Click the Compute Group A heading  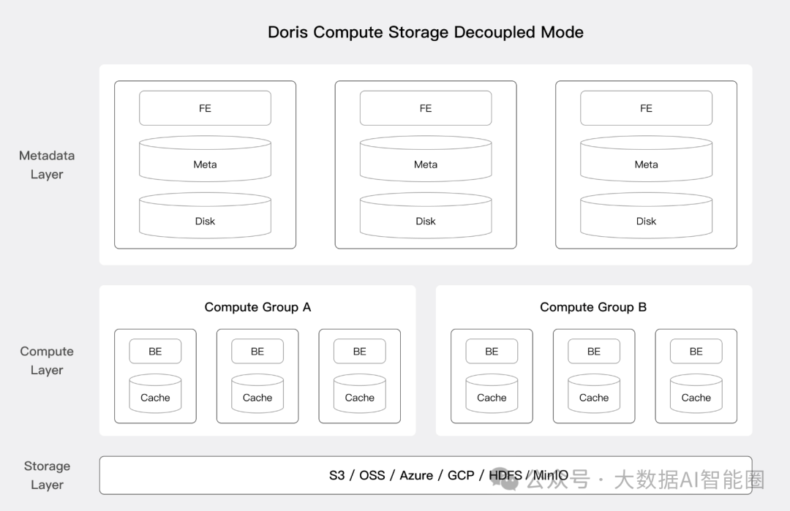pos(257,307)
